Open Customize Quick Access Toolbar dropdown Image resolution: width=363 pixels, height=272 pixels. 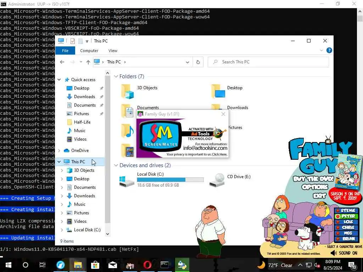(x=87, y=41)
